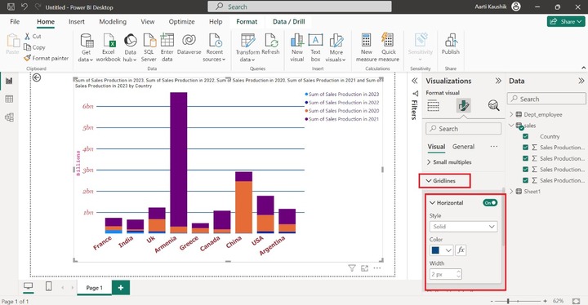
Task: Click the Undo arrow in title bar
Action: click(24, 7)
